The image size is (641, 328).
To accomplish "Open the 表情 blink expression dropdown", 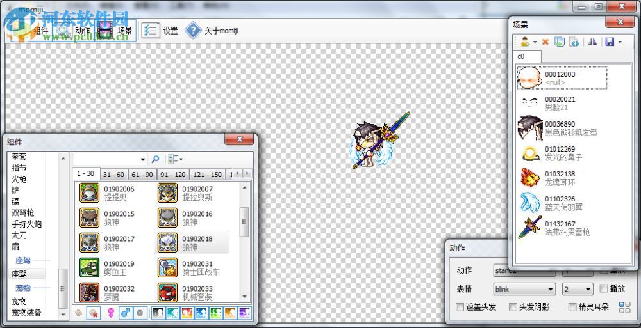I will (524, 289).
